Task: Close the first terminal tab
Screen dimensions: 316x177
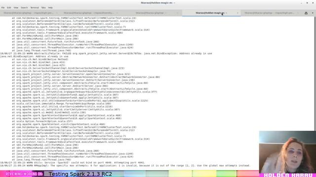Action: tap(57, 13)
